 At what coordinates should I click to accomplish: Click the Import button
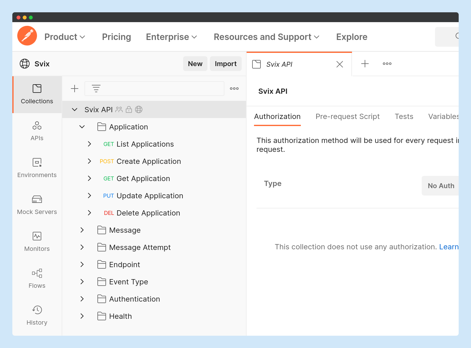(226, 64)
